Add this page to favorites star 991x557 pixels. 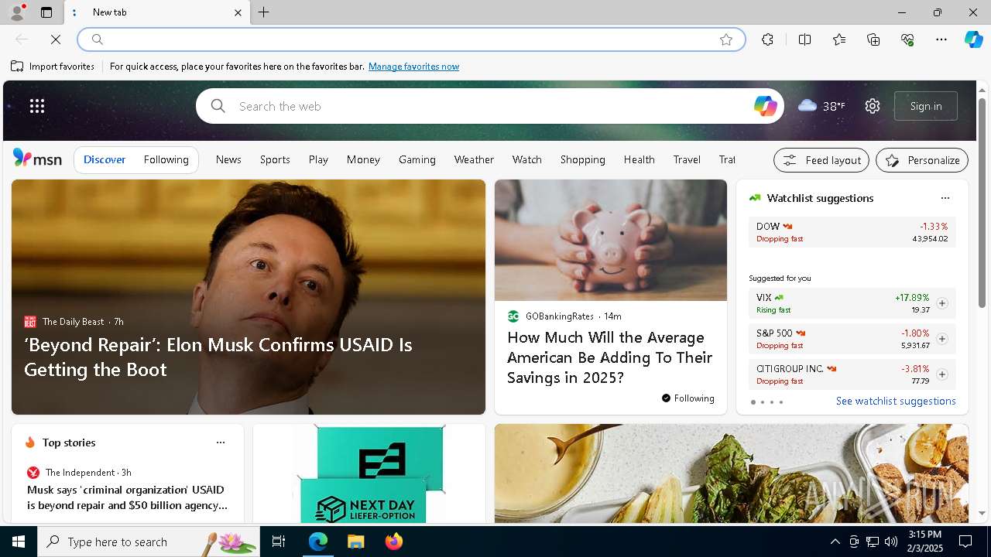(x=726, y=39)
